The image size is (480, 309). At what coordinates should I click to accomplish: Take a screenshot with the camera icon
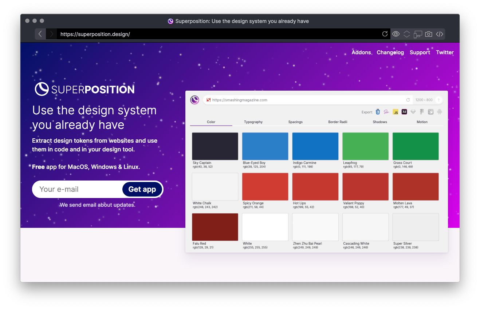pyautogui.click(x=429, y=34)
